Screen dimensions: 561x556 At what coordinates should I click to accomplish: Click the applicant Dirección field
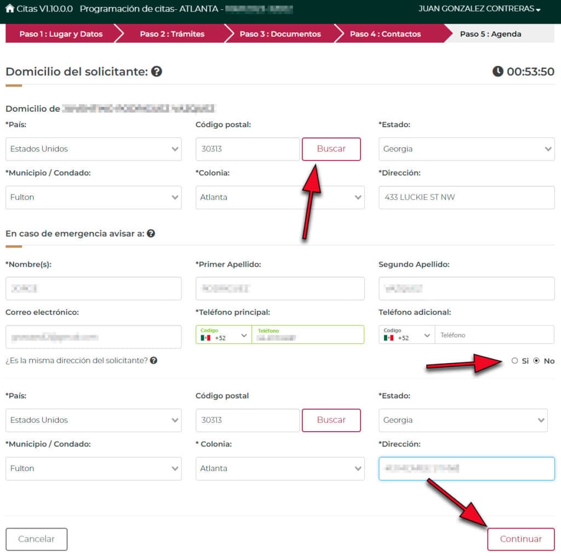point(466,197)
